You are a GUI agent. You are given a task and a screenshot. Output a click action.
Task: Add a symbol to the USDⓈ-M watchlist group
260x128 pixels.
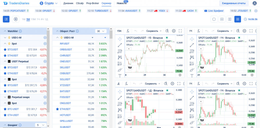45,38
